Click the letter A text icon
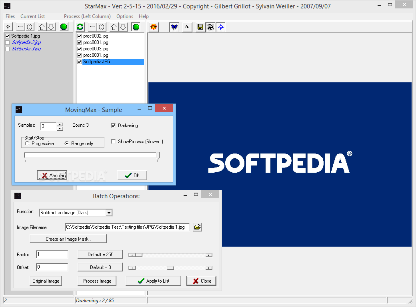Screen dimensions: 416x307 187,27
